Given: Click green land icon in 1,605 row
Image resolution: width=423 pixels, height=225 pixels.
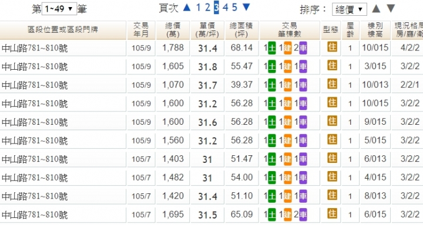Looking at the screenshot, I should [x=272, y=66].
